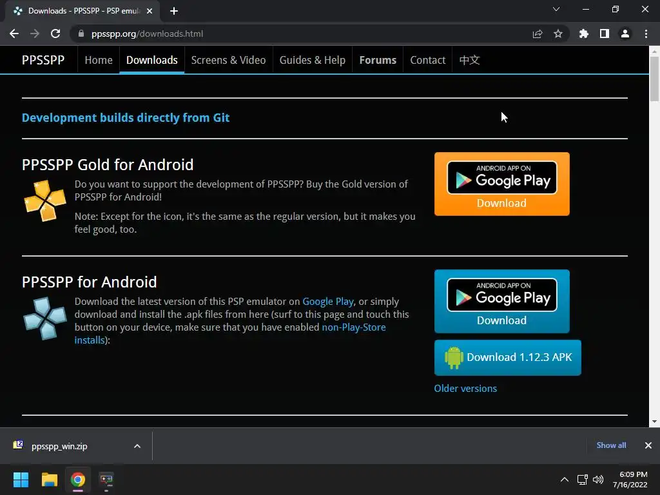Click the page scrollbar down arrow

[x=654, y=422]
